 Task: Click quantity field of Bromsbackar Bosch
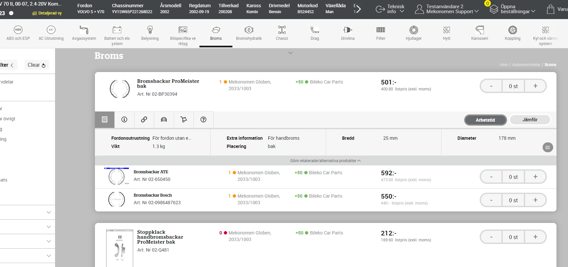(x=513, y=200)
